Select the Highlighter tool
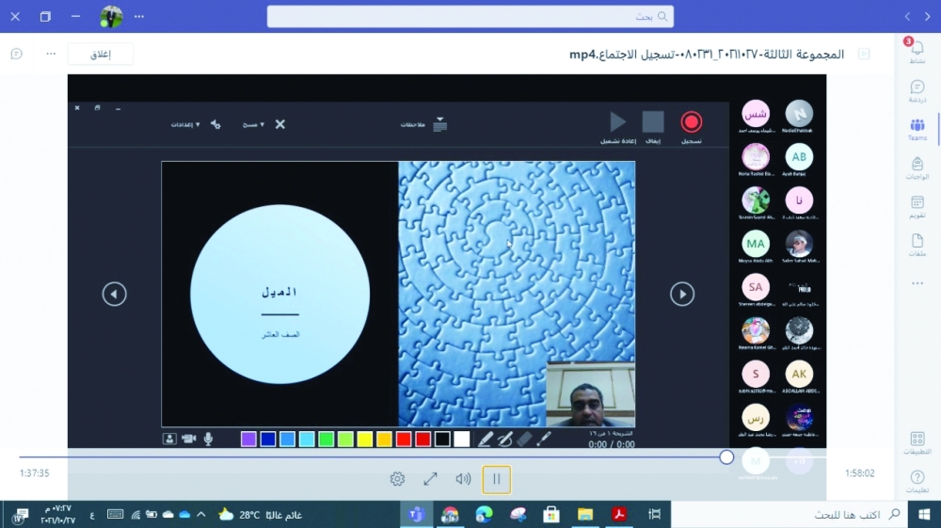 click(x=504, y=440)
